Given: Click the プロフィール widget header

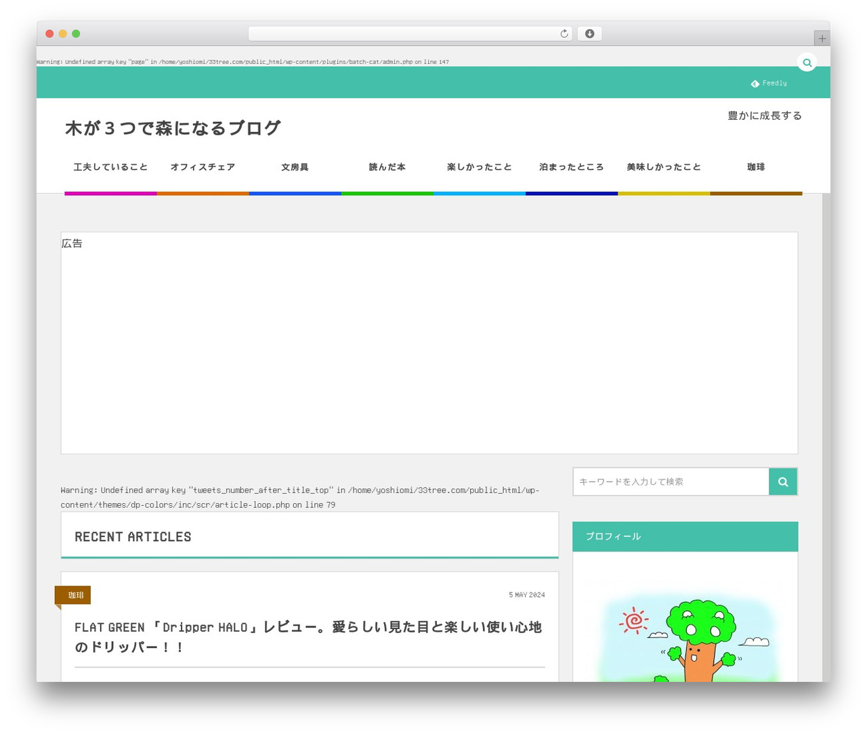Looking at the screenshot, I should tap(685, 536).
